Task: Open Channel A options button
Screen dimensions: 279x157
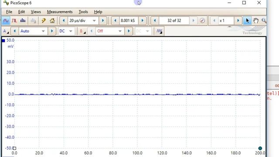Action: click(6, 31)
